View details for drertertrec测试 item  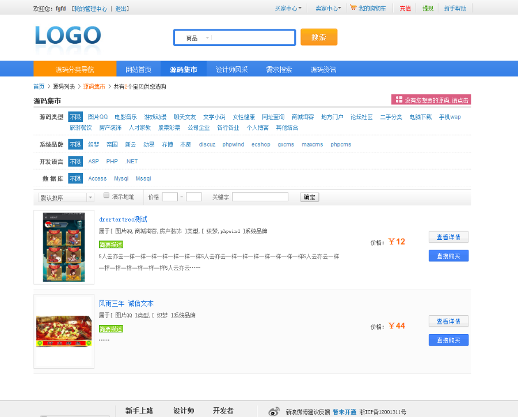click(448, 237)
